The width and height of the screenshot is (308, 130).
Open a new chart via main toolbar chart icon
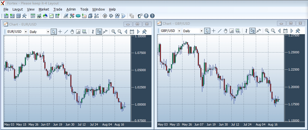pyautogui.click(x=51, y=16)
